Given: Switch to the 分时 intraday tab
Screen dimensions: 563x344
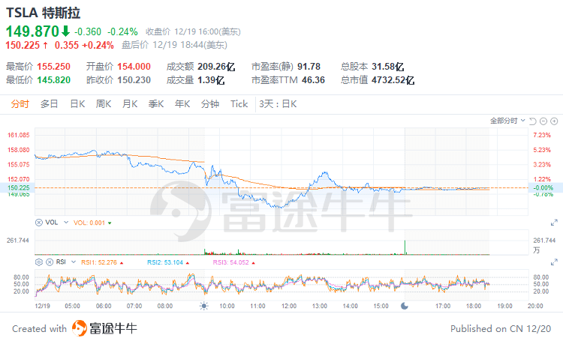Looking at the screenshot, I should tap(20, 104).
